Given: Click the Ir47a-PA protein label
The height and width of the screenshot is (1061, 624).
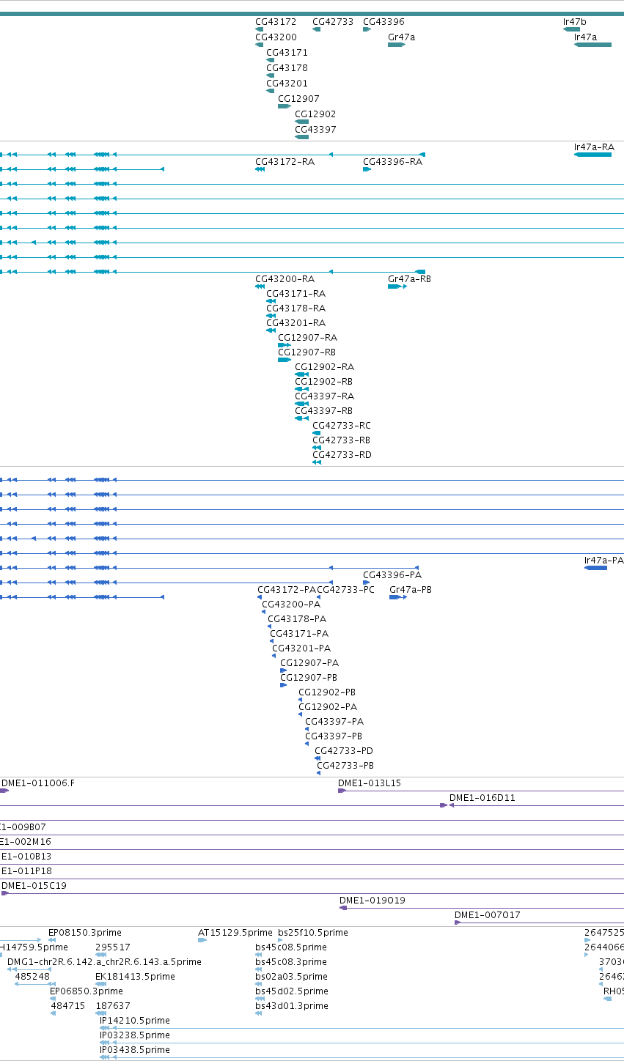Looking at the screenshot, I should [603, 561].
